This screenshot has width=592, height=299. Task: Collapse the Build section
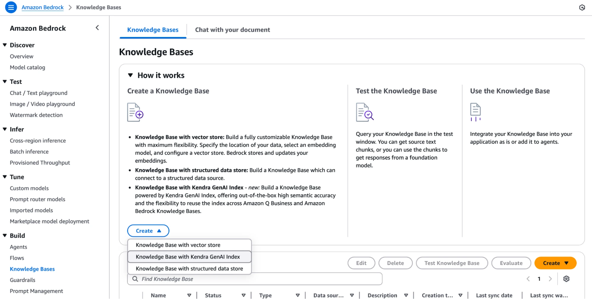coord(5,236)
